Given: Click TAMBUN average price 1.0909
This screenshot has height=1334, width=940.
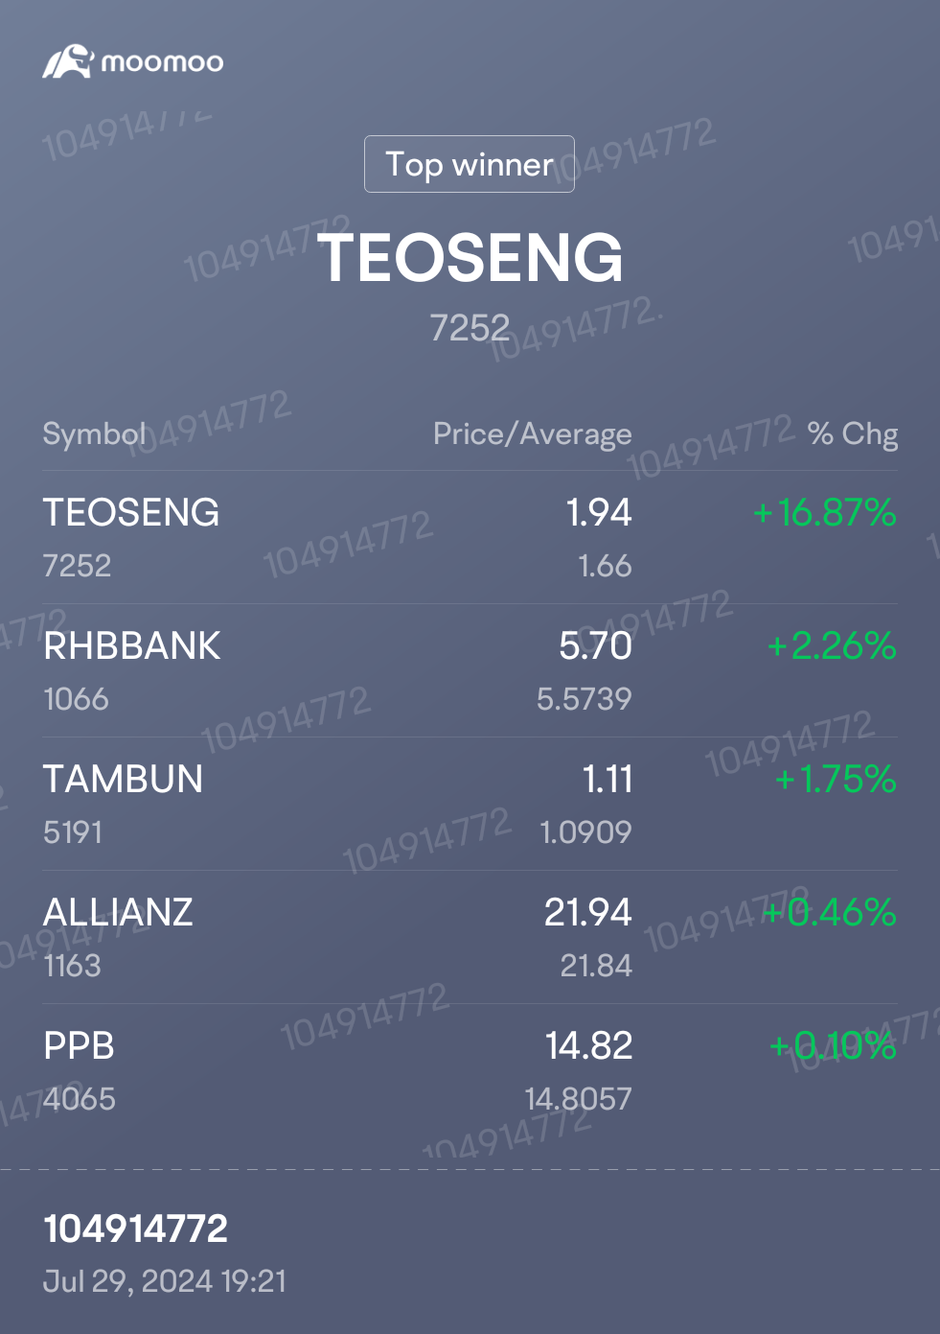Looking at the screenshot, I should tap(586, 832).
